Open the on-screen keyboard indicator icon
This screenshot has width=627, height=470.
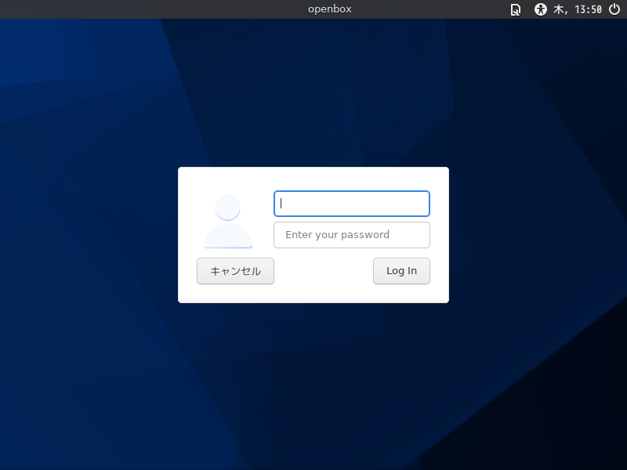click(516, 9)
